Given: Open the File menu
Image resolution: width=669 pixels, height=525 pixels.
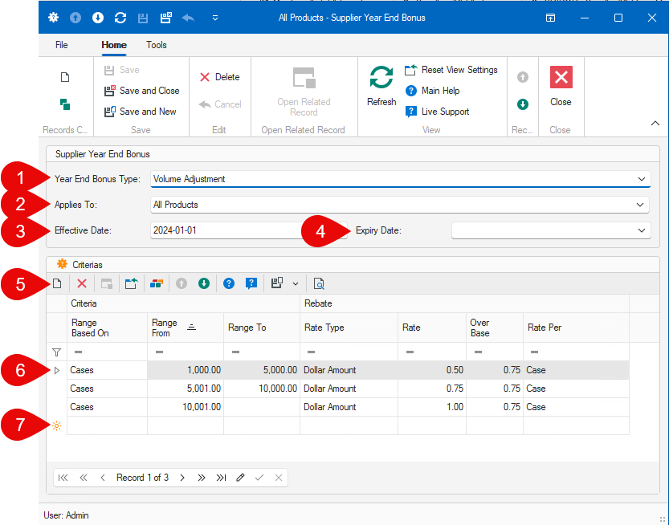Looking at the screenshot, I should [62, 45].
